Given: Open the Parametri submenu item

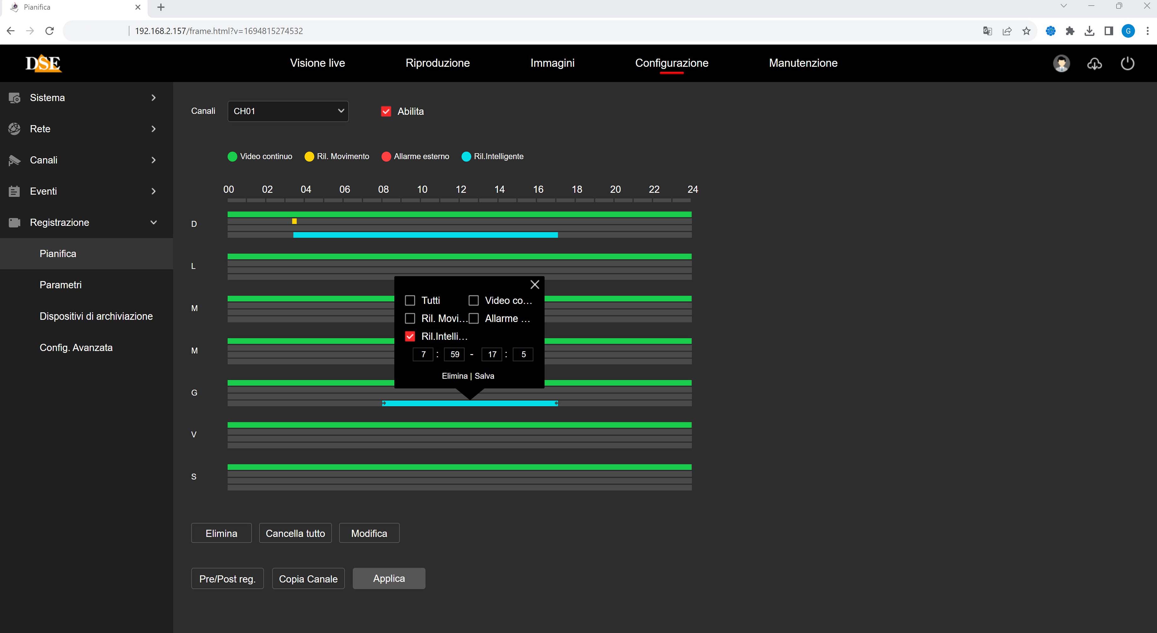Looking at the screenshot, I should pyautogui.click(x=60, y=285).
